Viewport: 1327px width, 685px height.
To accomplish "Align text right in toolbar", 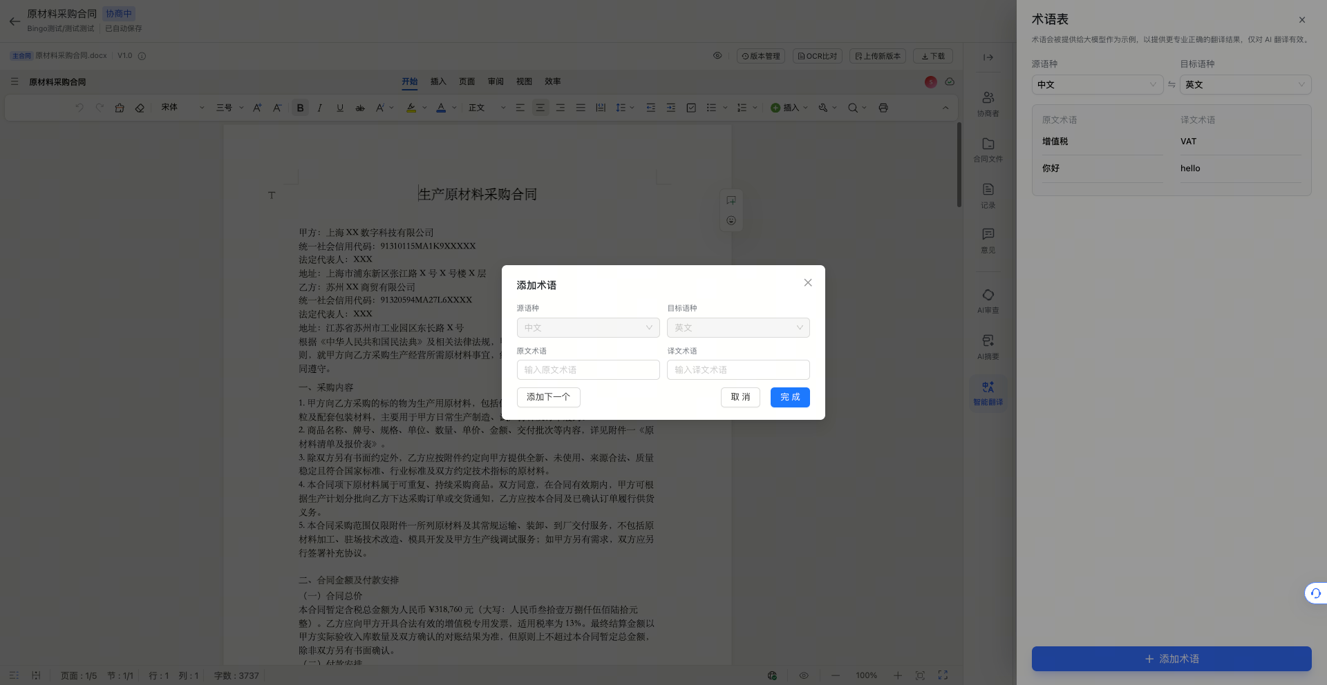I will coord(561,108).
